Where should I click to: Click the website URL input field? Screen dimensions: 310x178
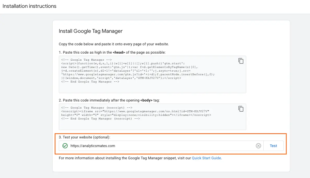coord(161,146)
